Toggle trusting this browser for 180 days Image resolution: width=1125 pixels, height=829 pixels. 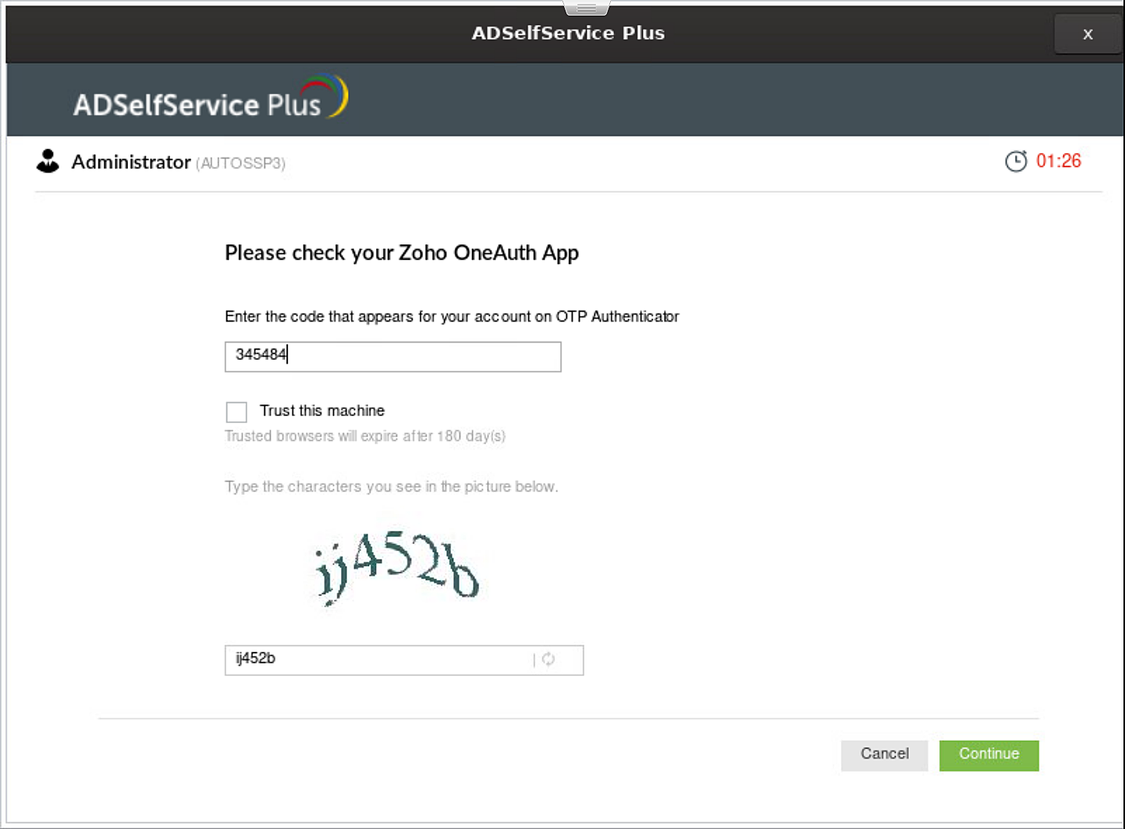pos(236,411)
